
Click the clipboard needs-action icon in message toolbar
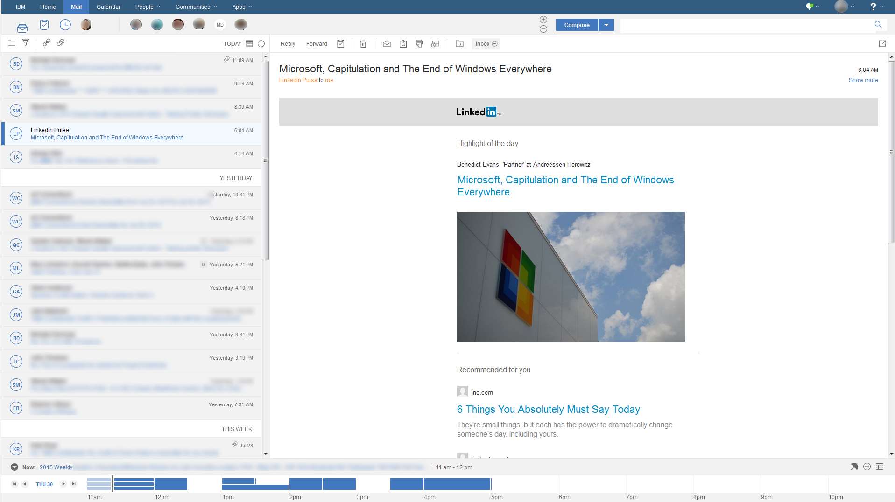341,44
